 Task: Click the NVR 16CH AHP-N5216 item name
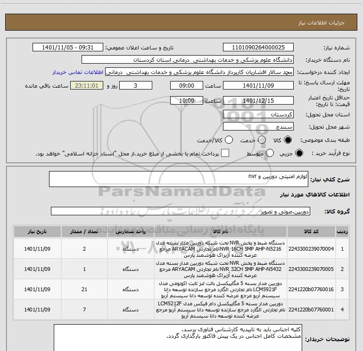click(221, 249)
